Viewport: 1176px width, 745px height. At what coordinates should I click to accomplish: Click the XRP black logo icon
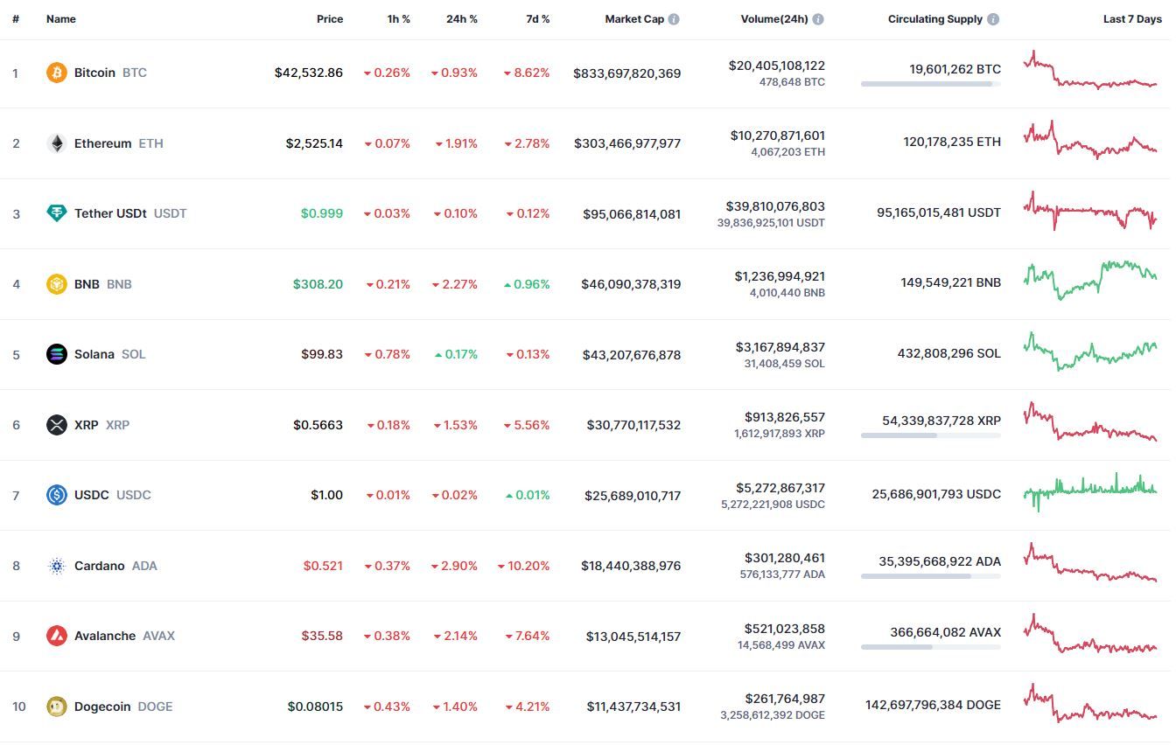coord(57,425)
